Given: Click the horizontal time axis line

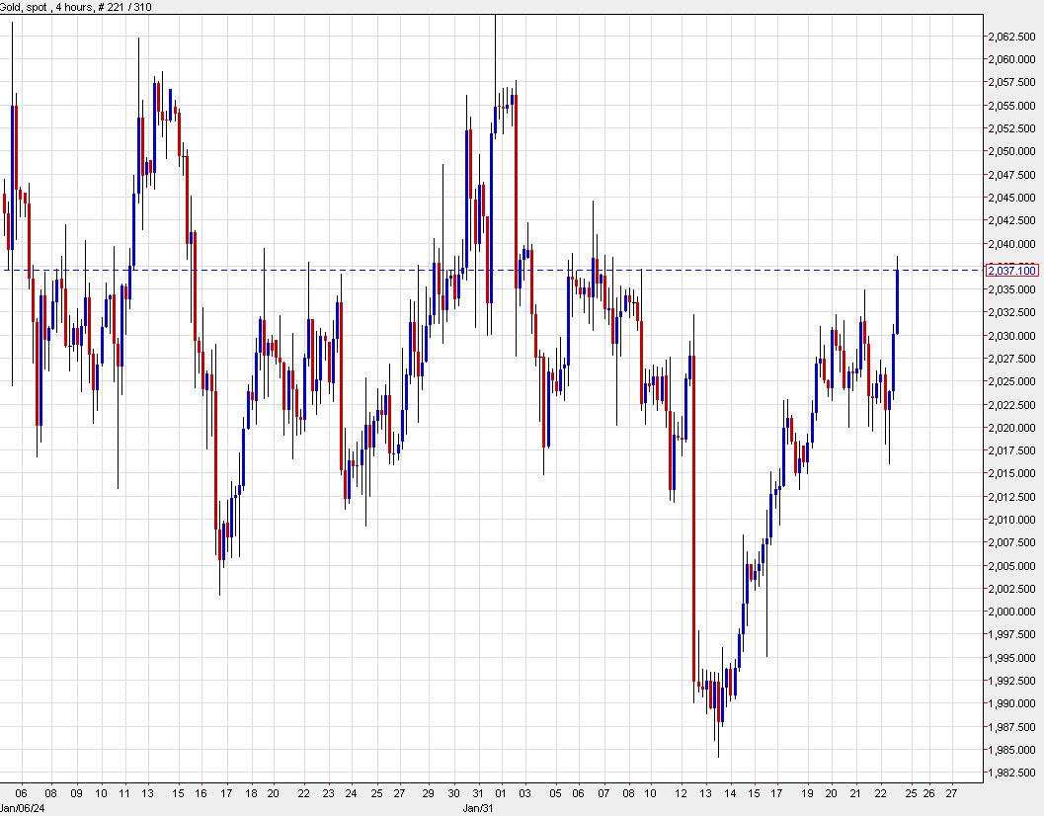Looking at the screenshot, I should [494, 783].
